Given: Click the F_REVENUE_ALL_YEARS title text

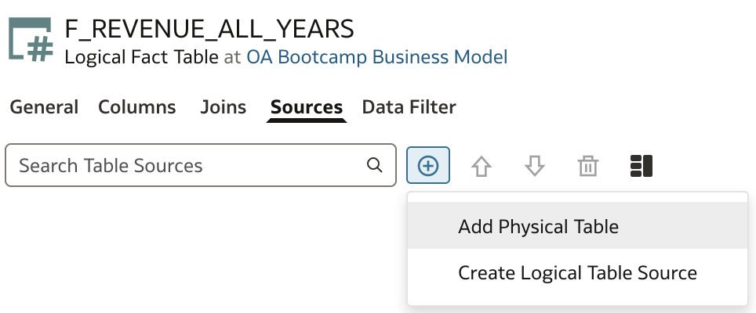Looking at the screenshot, I should coord(209,29).
